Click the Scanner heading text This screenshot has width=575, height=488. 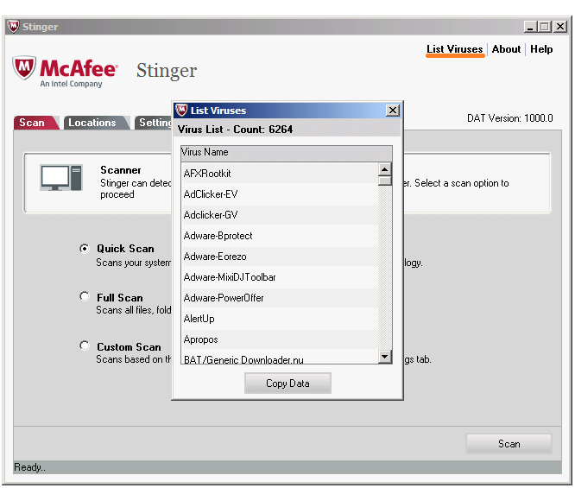click(121, 170)
